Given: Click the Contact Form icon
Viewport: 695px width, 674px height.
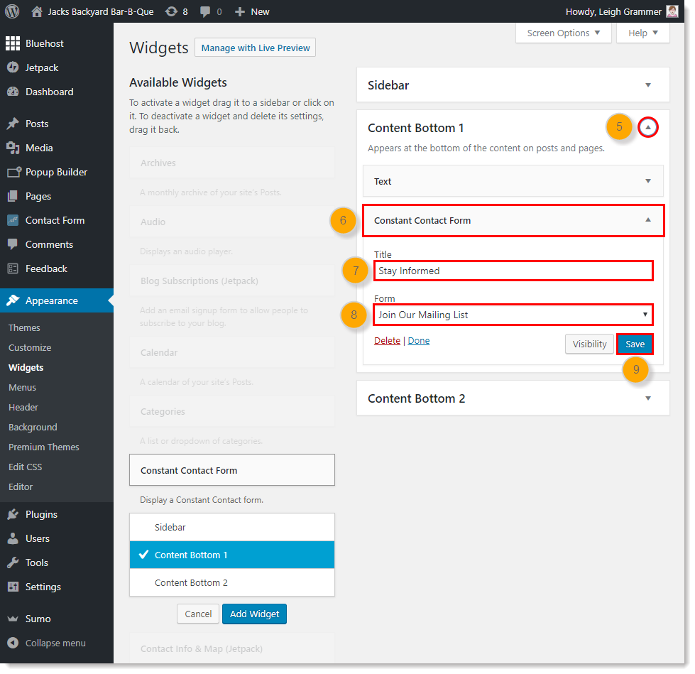Looking at the screenshot, I should tap(13, 220).
